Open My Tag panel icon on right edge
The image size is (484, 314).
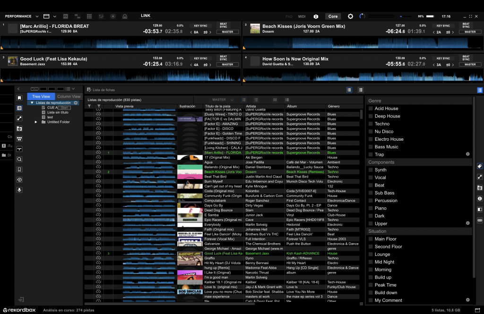pyautogui.click(x=480, y=166)
